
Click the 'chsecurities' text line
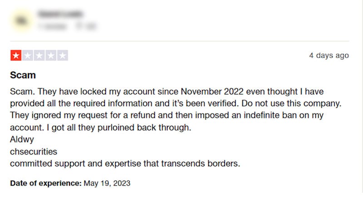pos(34,152)
